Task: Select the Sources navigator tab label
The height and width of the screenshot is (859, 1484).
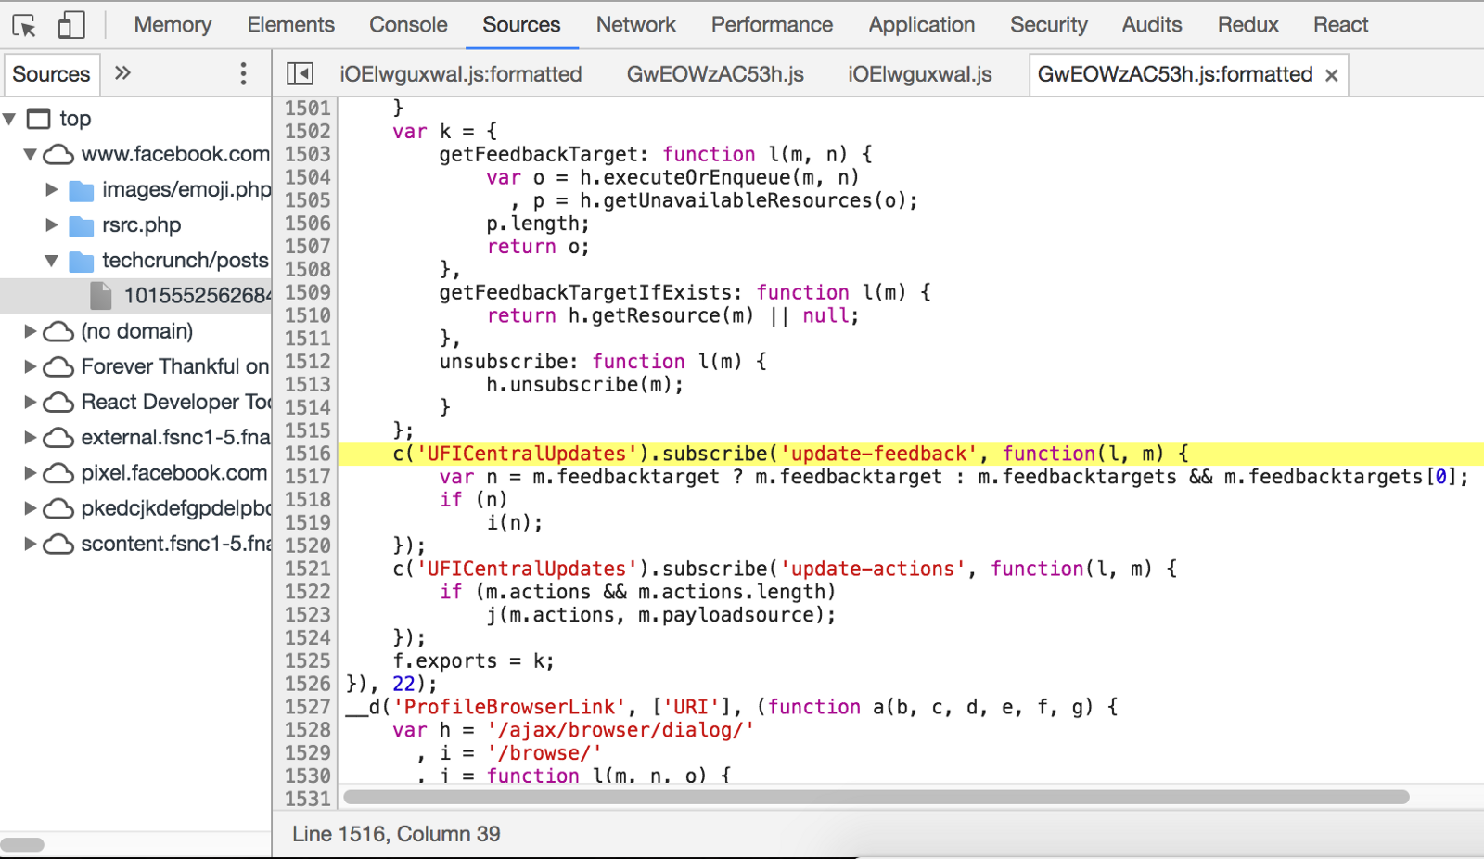Action: 51,73
